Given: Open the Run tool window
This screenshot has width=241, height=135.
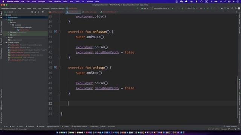Looking at the screenshot, I should coord(12,126).
